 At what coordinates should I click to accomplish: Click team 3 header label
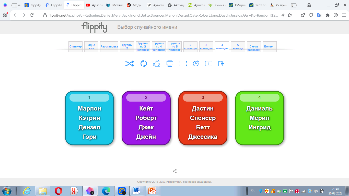[203, 97]
